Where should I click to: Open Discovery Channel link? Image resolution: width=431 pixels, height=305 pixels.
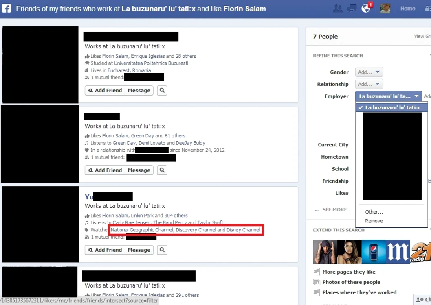[x=196, y=230]
